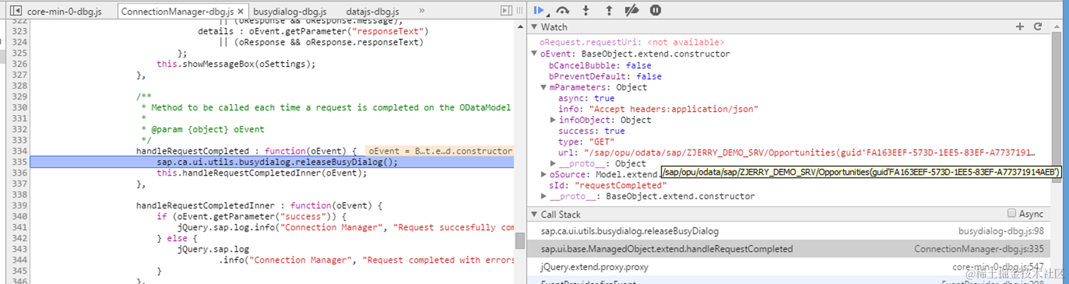This screenshot has width=1069, height=284.
Task: Step into next function call
Action: pos(586,11)
